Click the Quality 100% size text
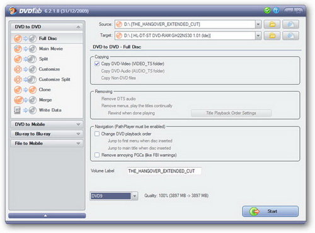 (x=176, y=196)
